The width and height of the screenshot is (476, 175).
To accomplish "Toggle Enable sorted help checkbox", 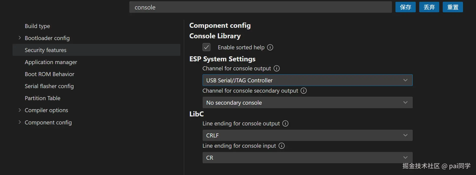I will point(206,47).
